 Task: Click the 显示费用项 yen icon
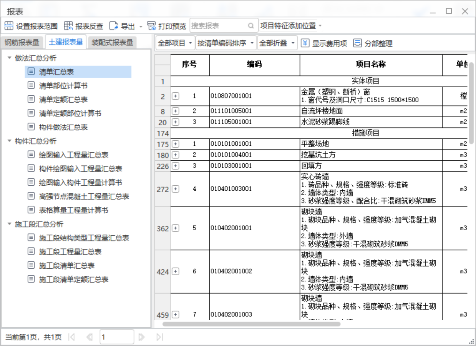pos(305,43)
